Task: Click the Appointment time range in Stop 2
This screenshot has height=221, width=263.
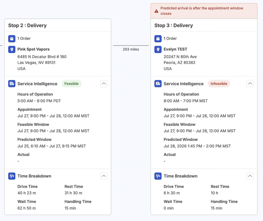Action: (x=53, y=116)
